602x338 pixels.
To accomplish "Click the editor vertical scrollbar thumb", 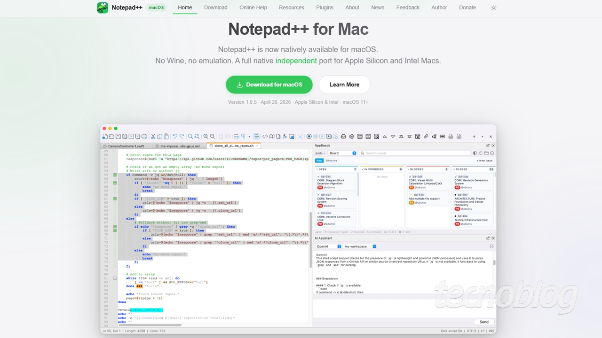I will pyautogui.click(x=310, y=239).
